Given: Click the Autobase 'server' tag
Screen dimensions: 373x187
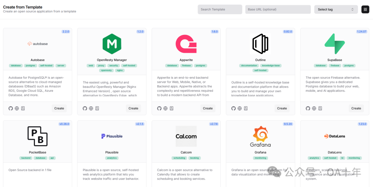Looking at the screenshot, I should coord(61,66).
